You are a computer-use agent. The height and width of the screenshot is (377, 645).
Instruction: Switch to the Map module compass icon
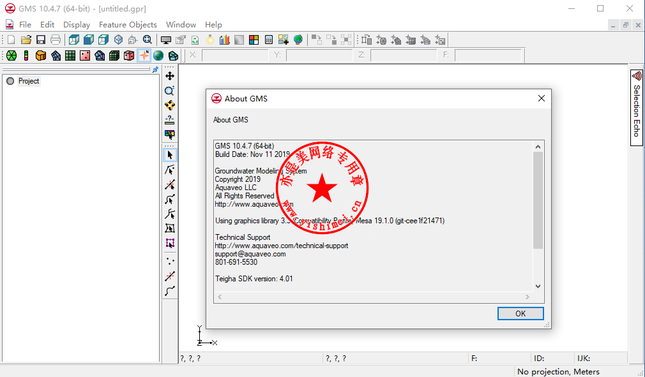coord(144,55)
